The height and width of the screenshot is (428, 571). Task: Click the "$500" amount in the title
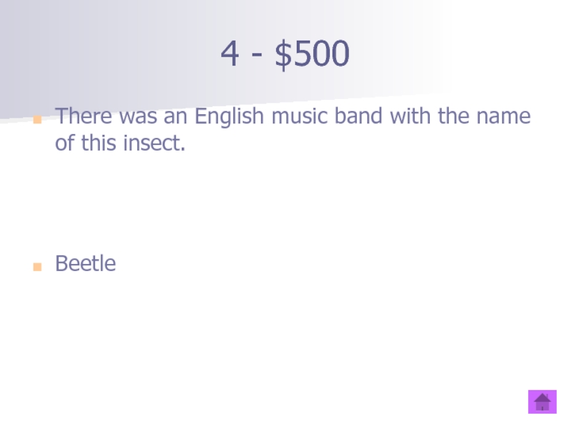click(312, 54)
